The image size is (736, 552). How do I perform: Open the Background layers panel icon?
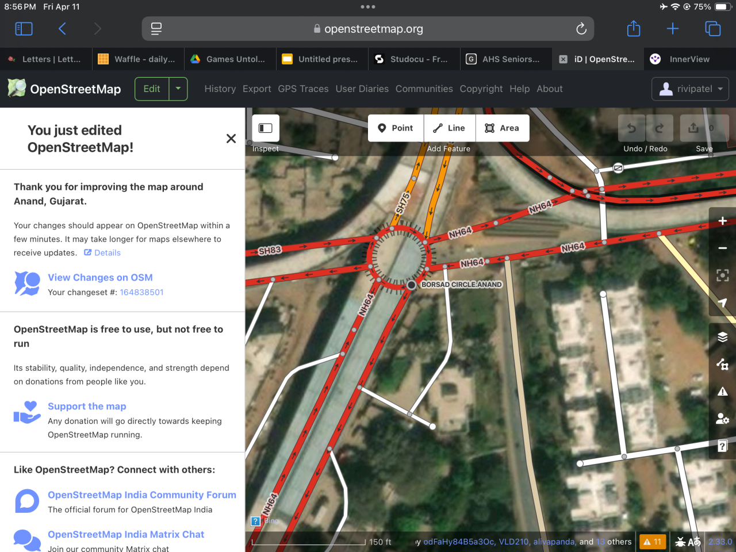[723, 337]
